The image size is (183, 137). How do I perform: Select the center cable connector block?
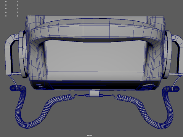tap(94, 94)
